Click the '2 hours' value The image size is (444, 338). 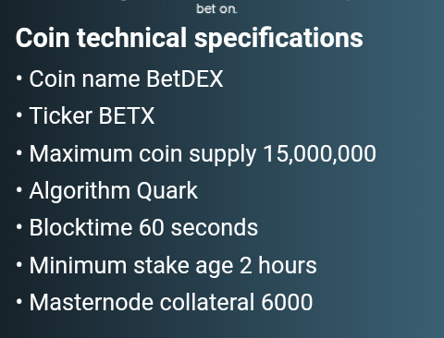278,265
